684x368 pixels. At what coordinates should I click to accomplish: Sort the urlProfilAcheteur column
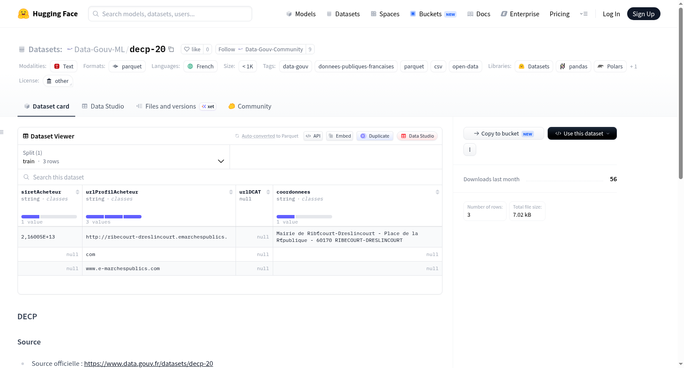pos(231,192)
